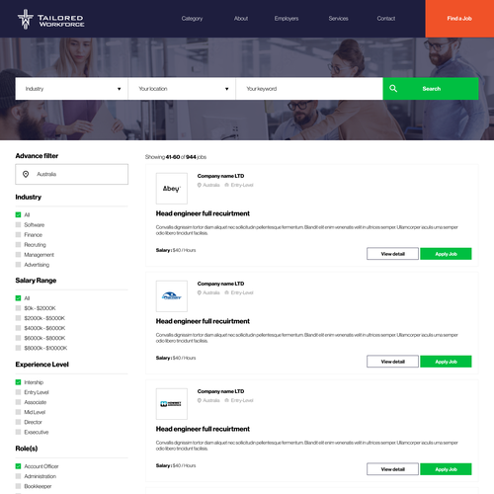Check the Recruiting industry checkbox

click(18, 244)
